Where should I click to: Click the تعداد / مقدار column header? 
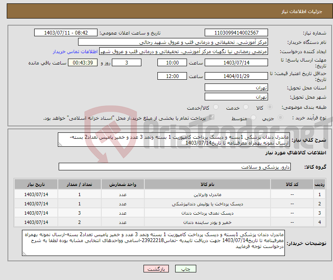pos(79,184)
